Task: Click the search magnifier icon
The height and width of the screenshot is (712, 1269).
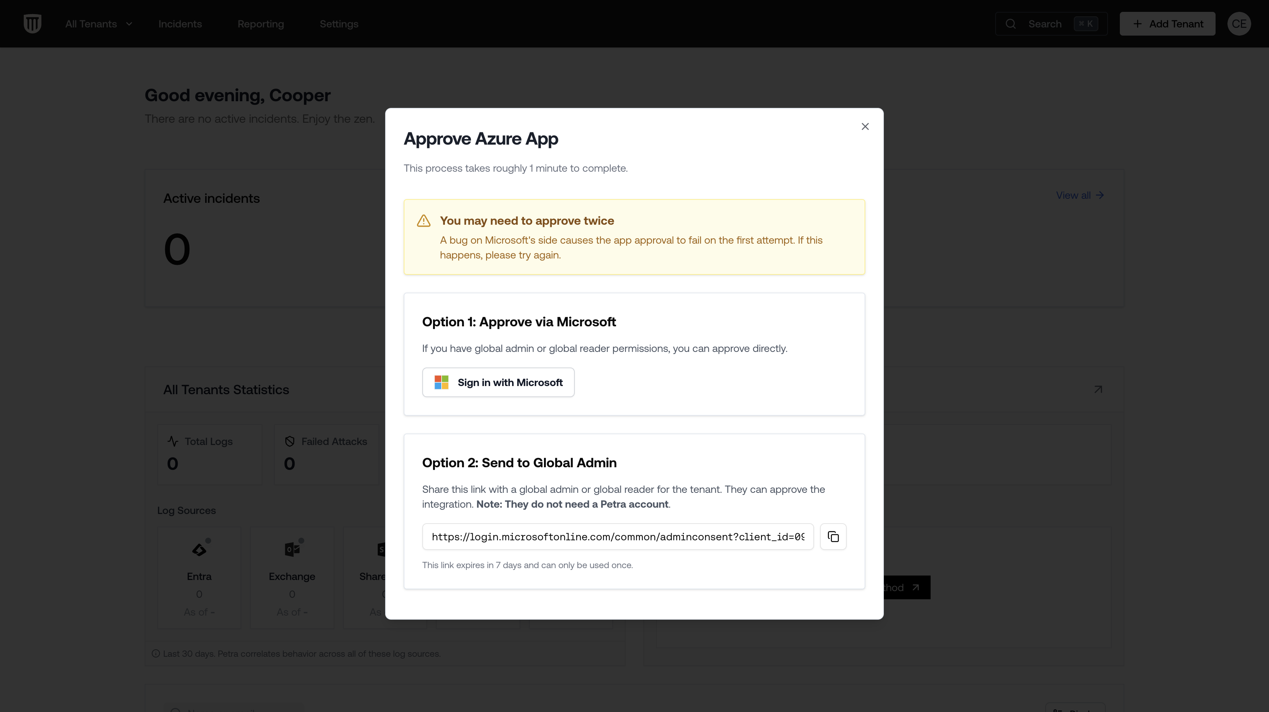Action: tap(1010, 24)
